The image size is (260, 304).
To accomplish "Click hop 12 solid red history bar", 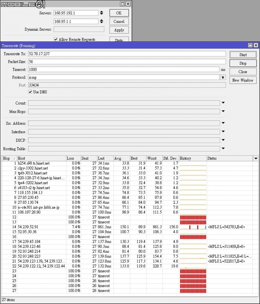I will pyautogui.click(x=193, y=217).
